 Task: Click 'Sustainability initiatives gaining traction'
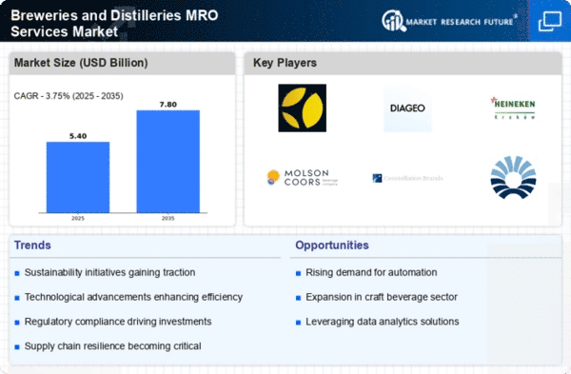pyautogui.click(x=109, y=272)
